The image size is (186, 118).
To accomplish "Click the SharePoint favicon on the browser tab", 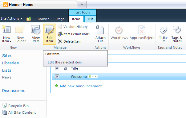I will click(5, 5).
